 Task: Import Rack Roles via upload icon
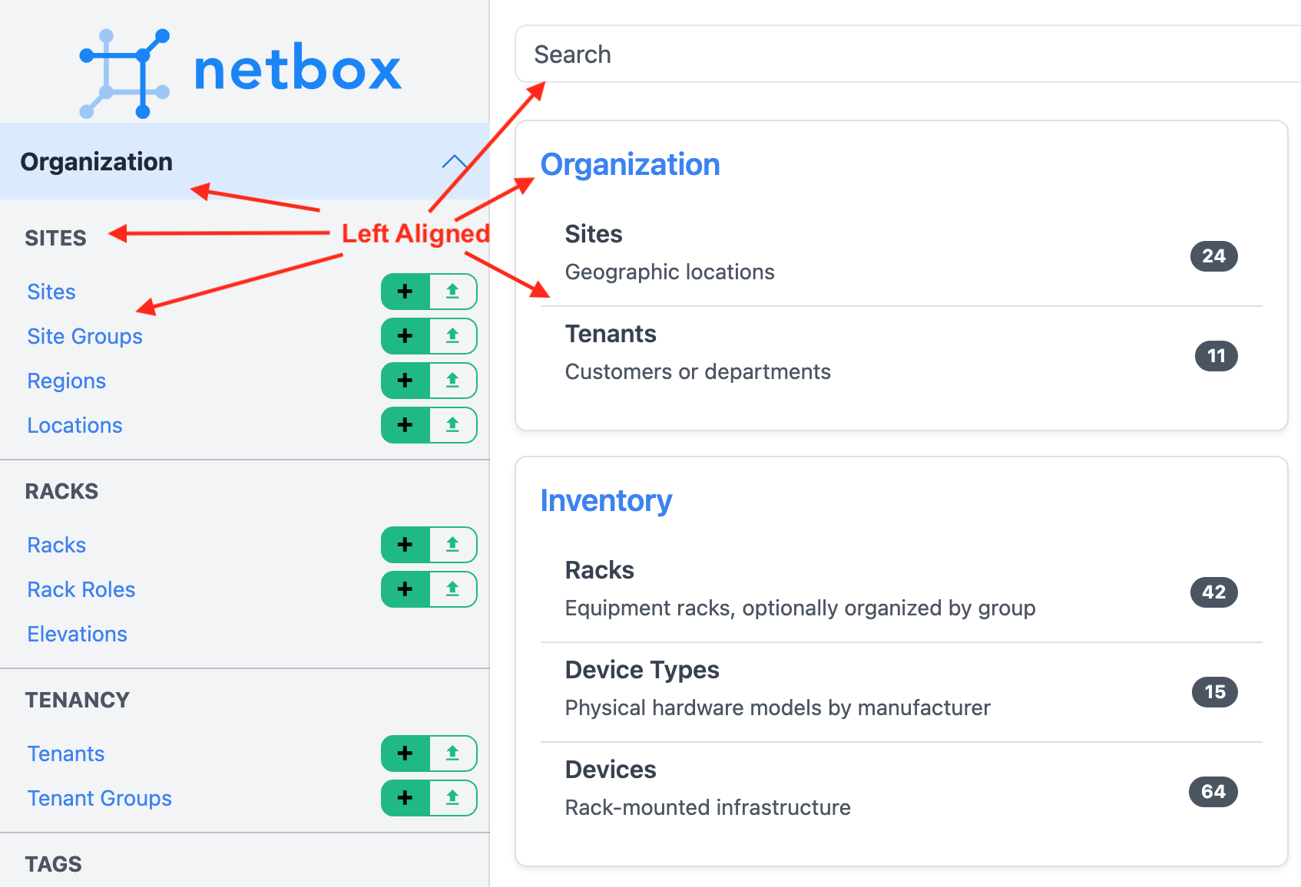click(453, 589)
